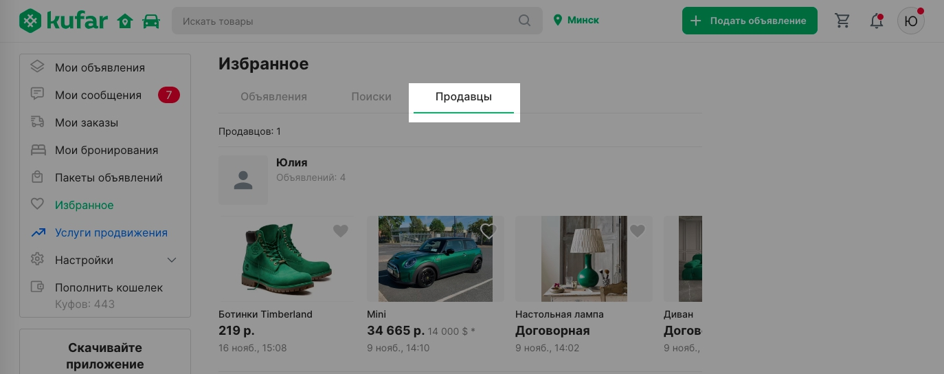The image size is (944, 374).
Task: Click the heart icon beside Избранное menu
Action: click(x=37, y=205)
